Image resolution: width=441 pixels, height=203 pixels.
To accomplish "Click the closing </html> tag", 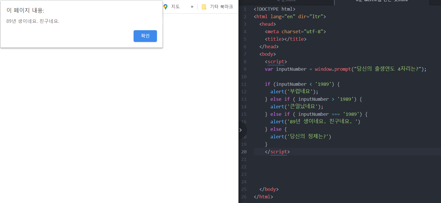I will coord(263,197).
